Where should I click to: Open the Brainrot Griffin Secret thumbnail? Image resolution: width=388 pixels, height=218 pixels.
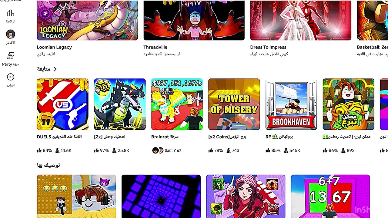pos(177,104)
